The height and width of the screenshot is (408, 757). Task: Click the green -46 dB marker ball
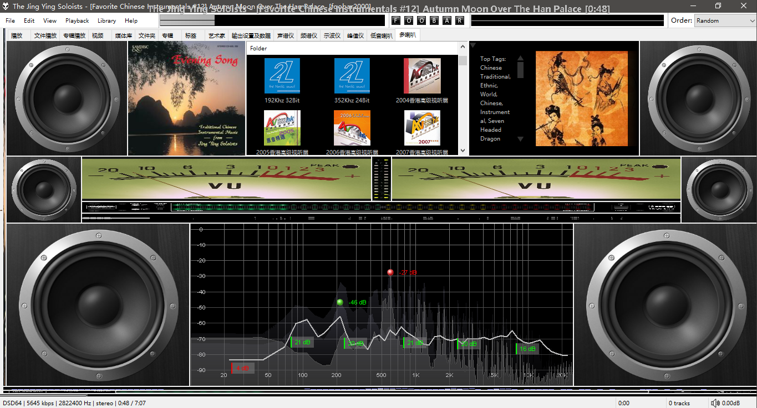340,302
